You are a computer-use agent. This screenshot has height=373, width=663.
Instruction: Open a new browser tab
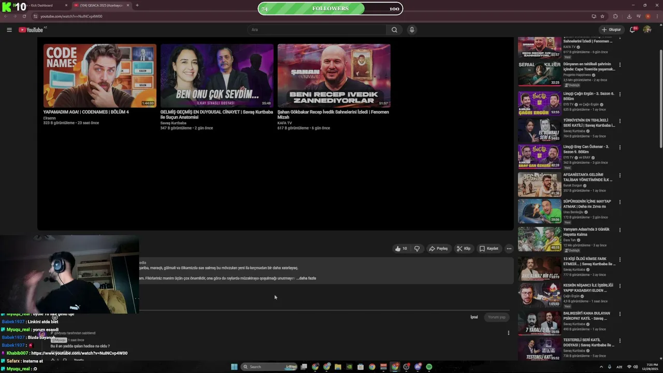click(137, 5)
